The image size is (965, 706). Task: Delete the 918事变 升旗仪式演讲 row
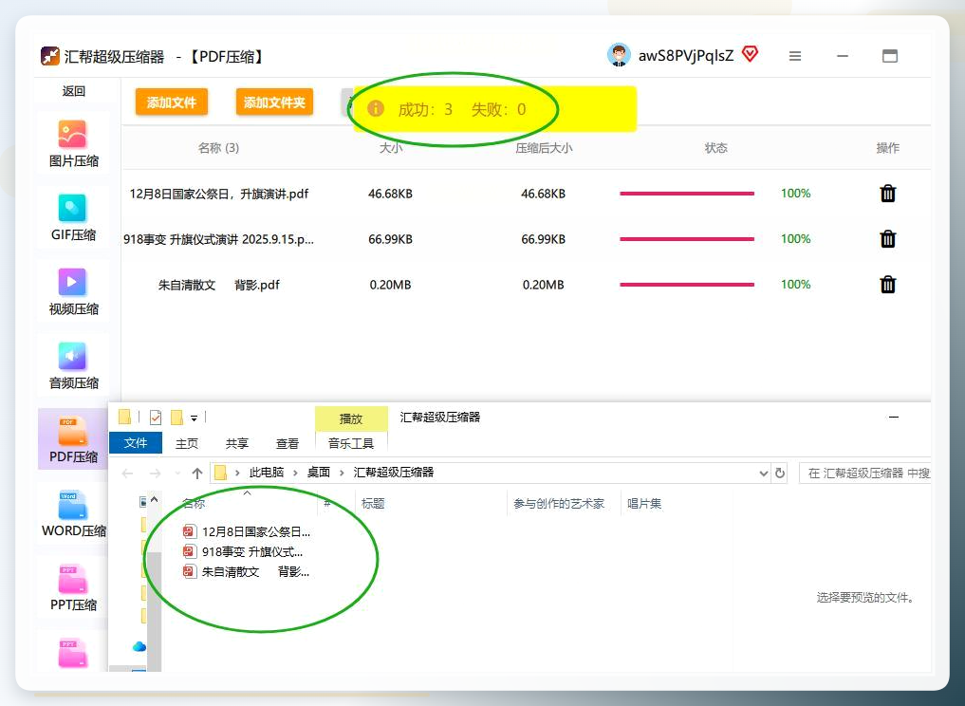pos(887,239)
